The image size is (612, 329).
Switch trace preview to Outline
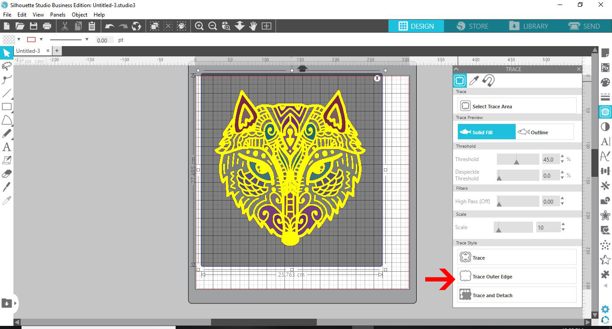(544, 132)
